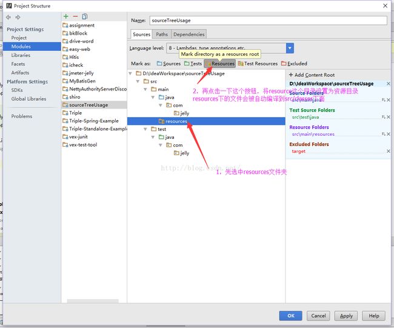Click the red minus remove module icon
This screenshot has width=394, height=328.
pyautogui.click(x=75, y=16)
